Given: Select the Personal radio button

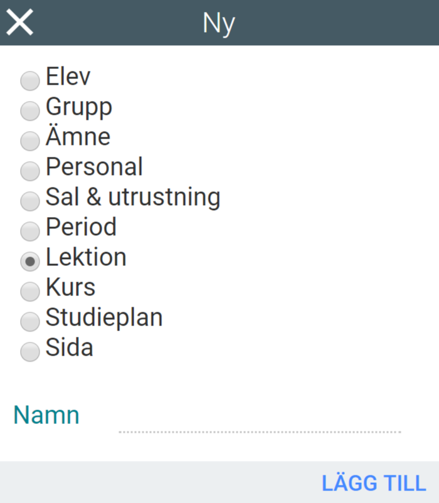Looking at the screenshot, I should 29,171.
